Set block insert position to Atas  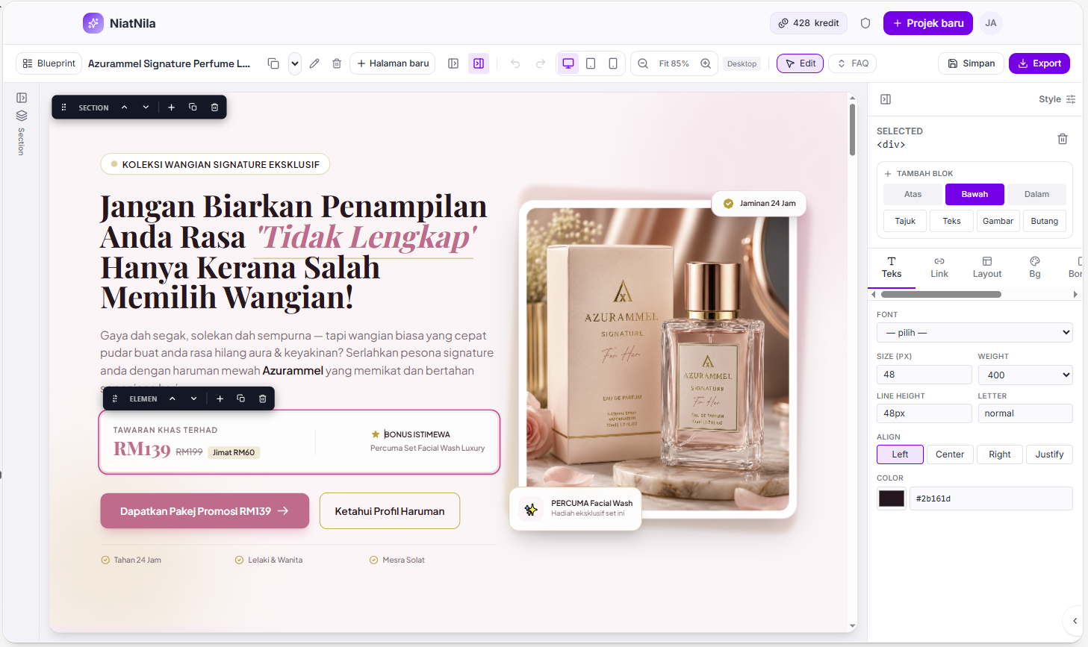[x=913, y=194]
